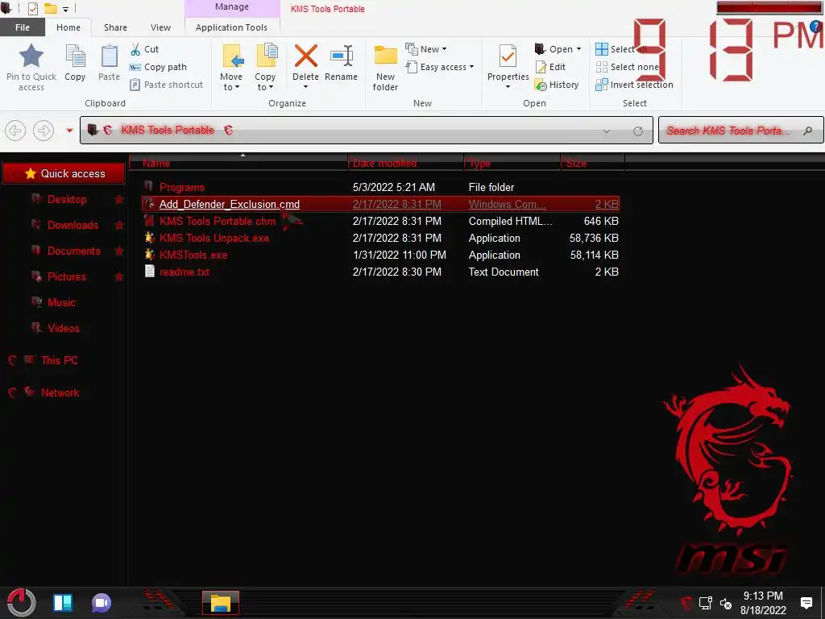Click Select none in ribbon

627,67
